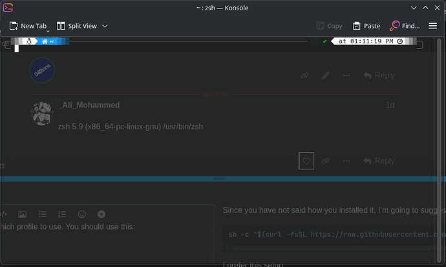
Task: Open a New Tab in Konsole
Action: tap(28, 26)
